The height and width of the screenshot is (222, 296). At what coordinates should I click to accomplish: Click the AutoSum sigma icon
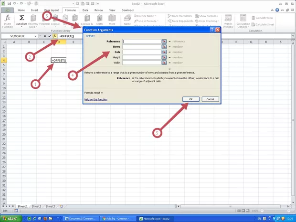click(21, 18)
